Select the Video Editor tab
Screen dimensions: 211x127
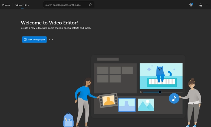pos(22,5)
